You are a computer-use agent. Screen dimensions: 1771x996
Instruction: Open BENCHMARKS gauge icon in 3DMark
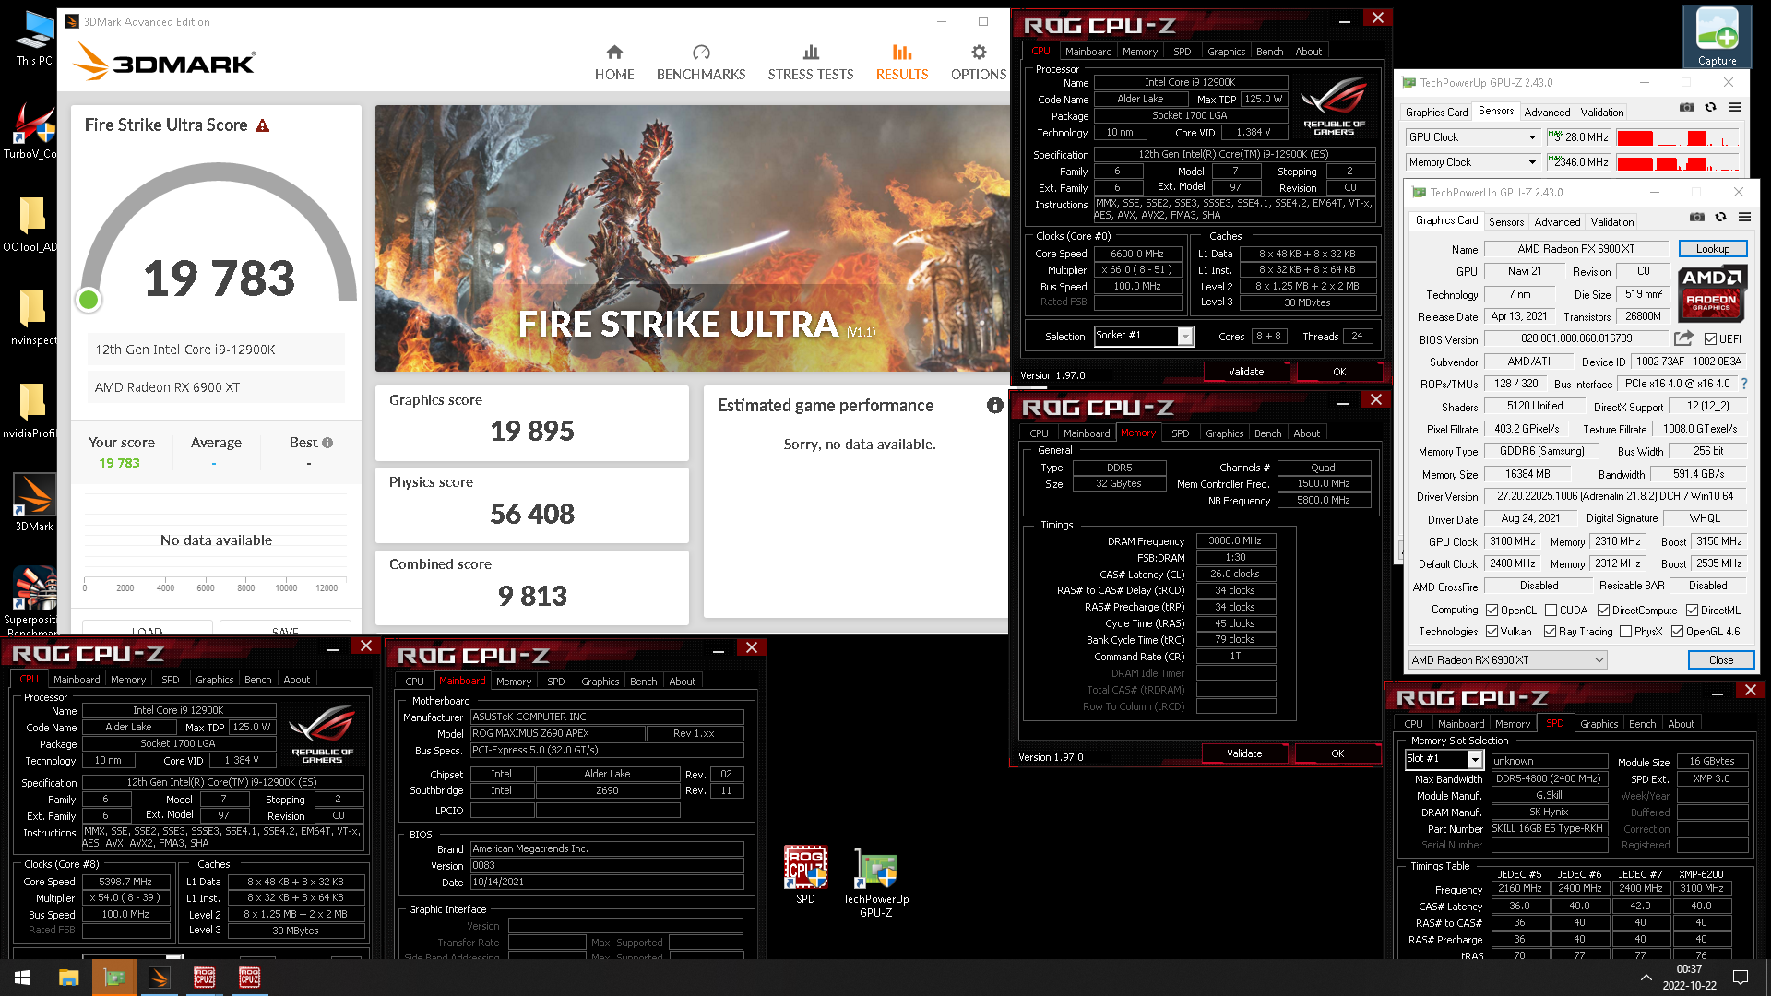point(701,53)
